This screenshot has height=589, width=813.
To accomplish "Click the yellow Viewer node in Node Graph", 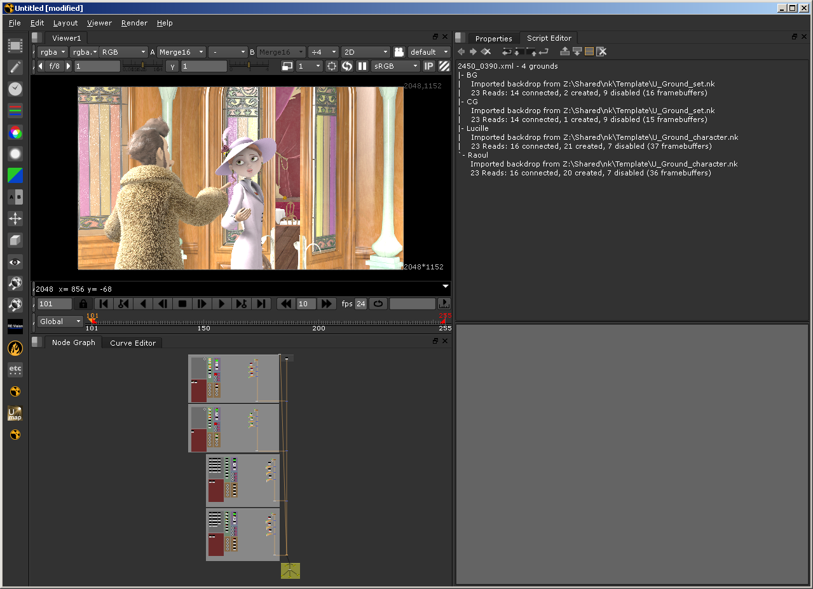I will [x=290, y=571].
